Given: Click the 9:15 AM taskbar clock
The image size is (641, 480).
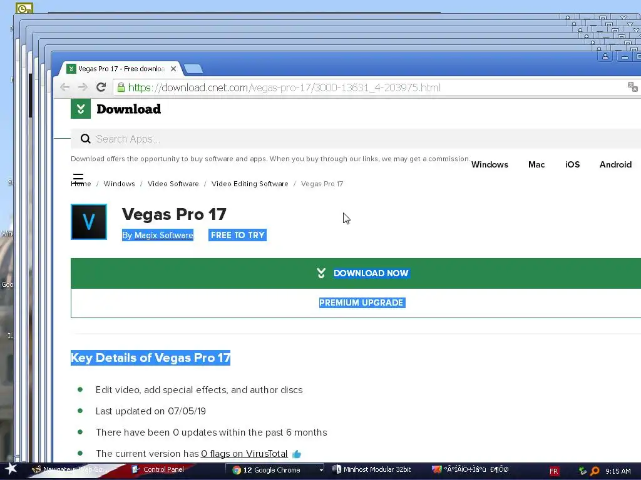Looking at the screenshot, I should click(618, 471).
